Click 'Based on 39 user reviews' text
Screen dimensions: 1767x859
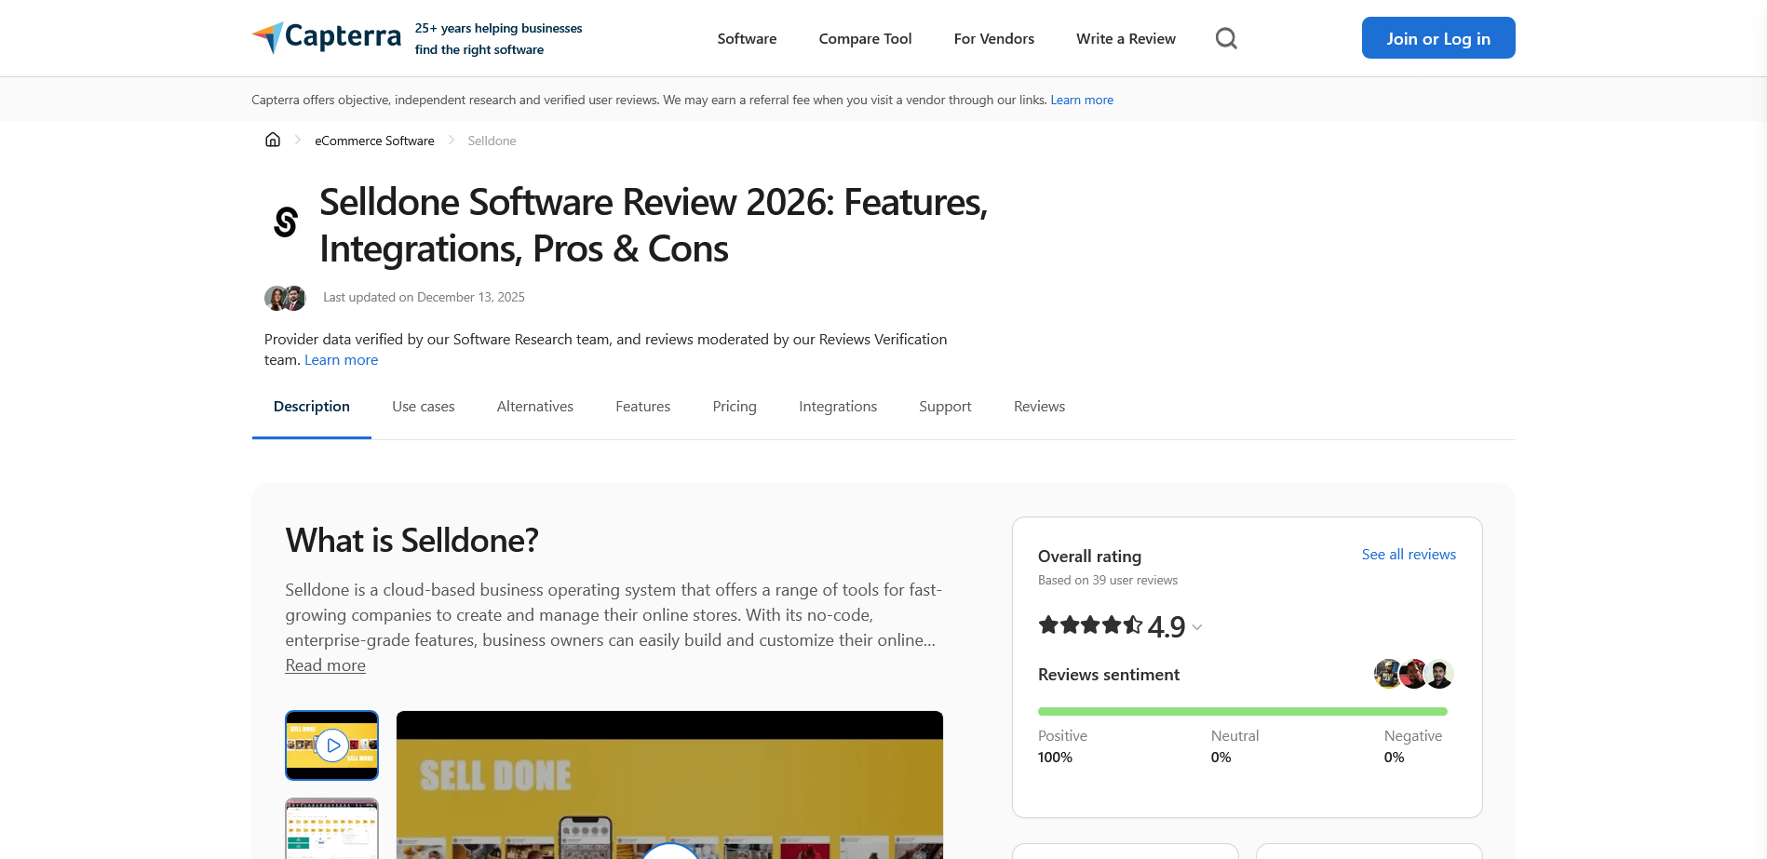point(1108,581)
